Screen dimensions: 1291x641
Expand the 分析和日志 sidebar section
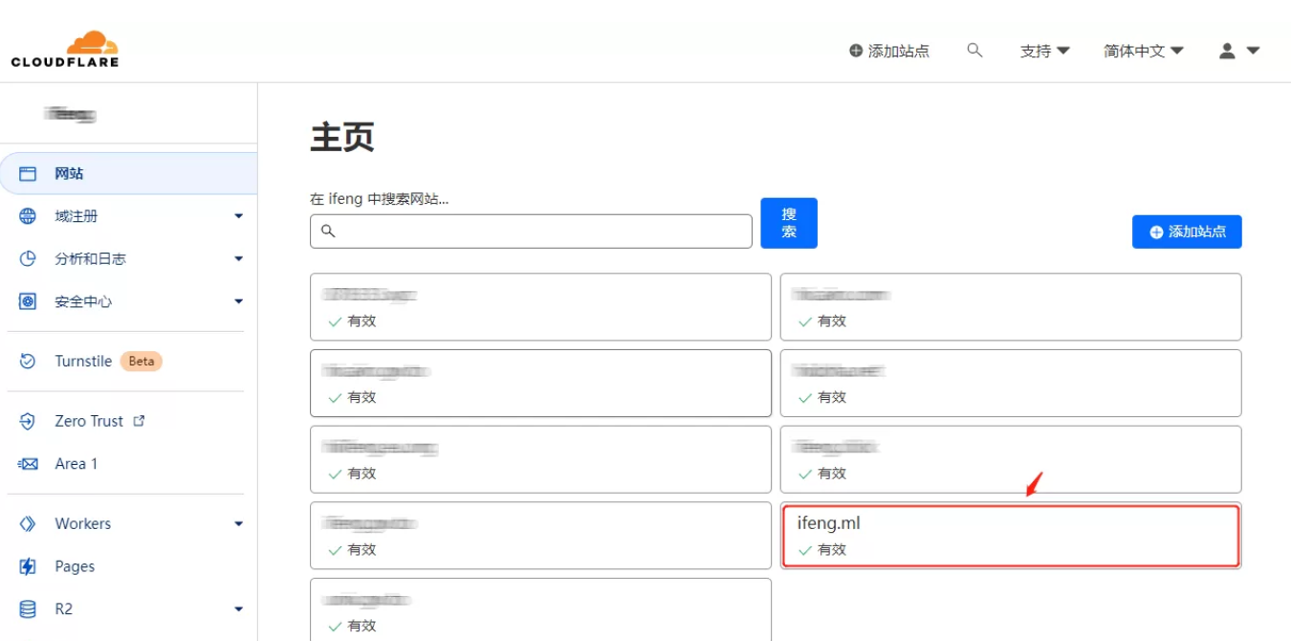(x=239, y=258)
